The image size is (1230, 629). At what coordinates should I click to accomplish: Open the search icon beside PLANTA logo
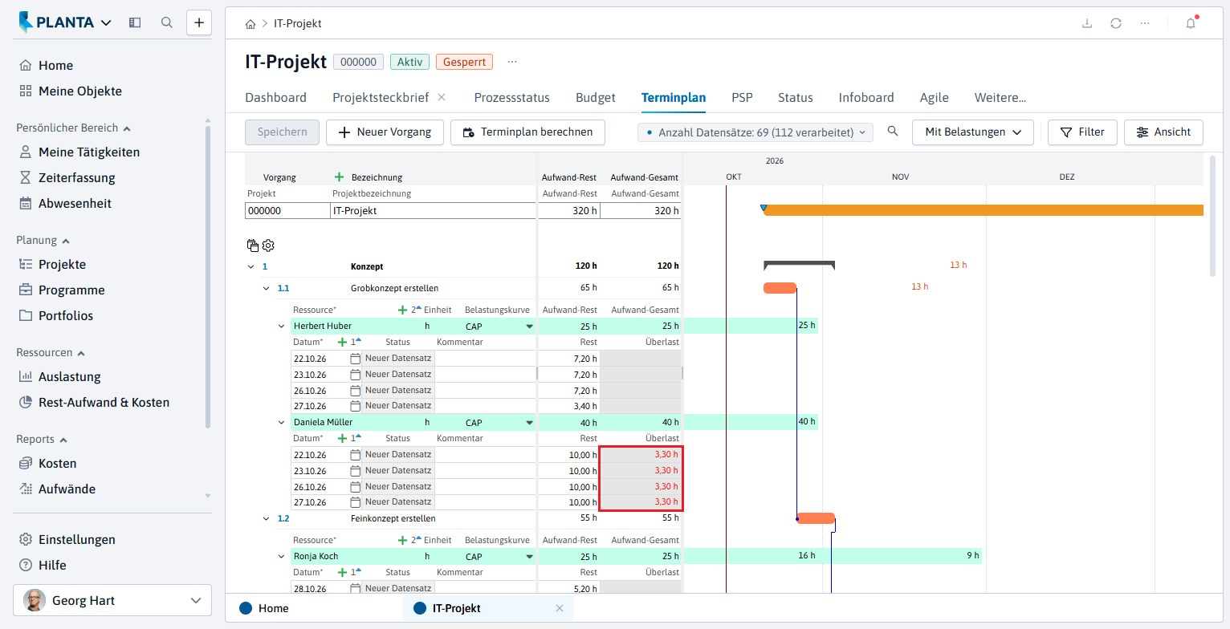tap(167, 22)
